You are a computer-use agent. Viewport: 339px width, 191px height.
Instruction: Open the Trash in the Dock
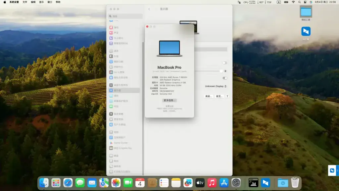(295, 183)
